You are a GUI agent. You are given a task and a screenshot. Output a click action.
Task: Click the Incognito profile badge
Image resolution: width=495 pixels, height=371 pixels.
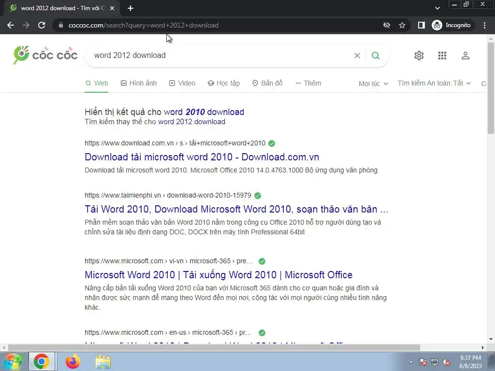coord(451,25)
